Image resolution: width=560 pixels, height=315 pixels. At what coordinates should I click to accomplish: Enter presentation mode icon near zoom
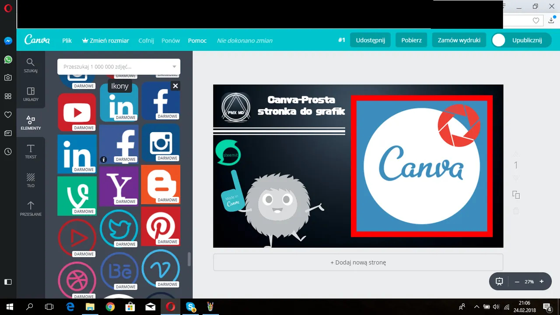(499, 281)
